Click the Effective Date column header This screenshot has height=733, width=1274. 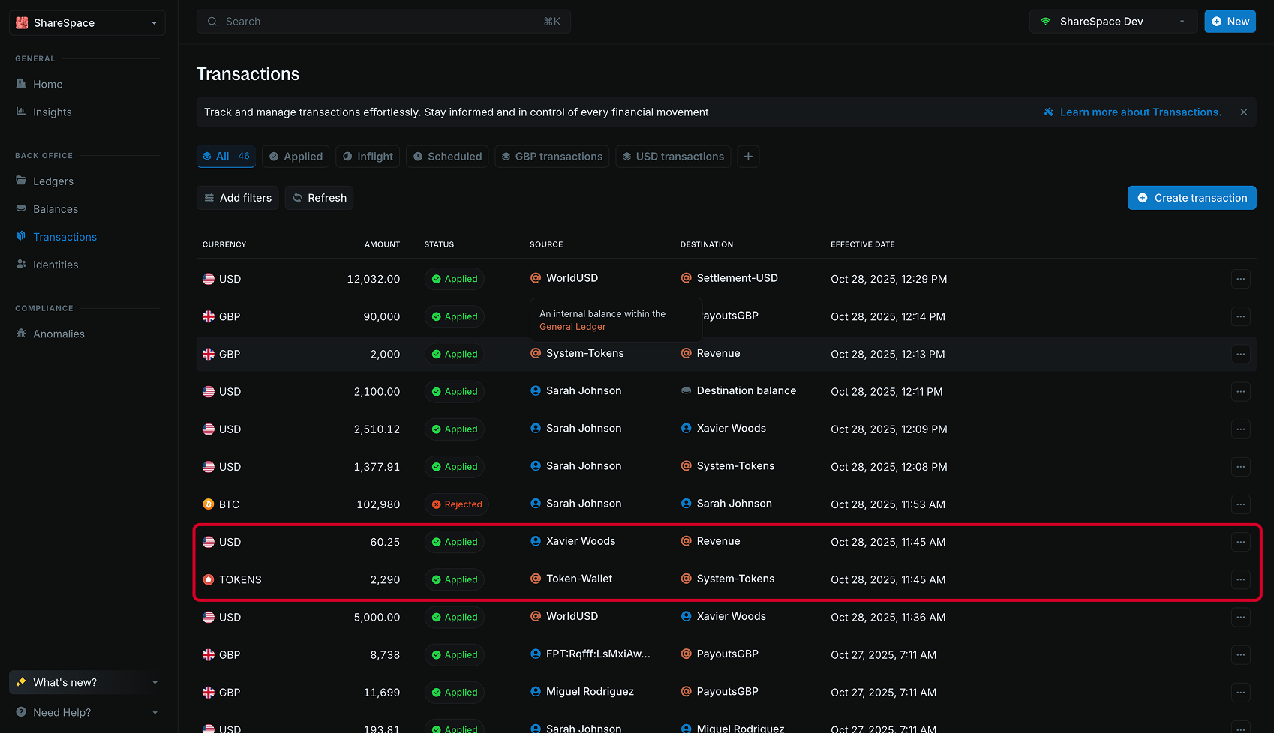[x=862, y=244]
